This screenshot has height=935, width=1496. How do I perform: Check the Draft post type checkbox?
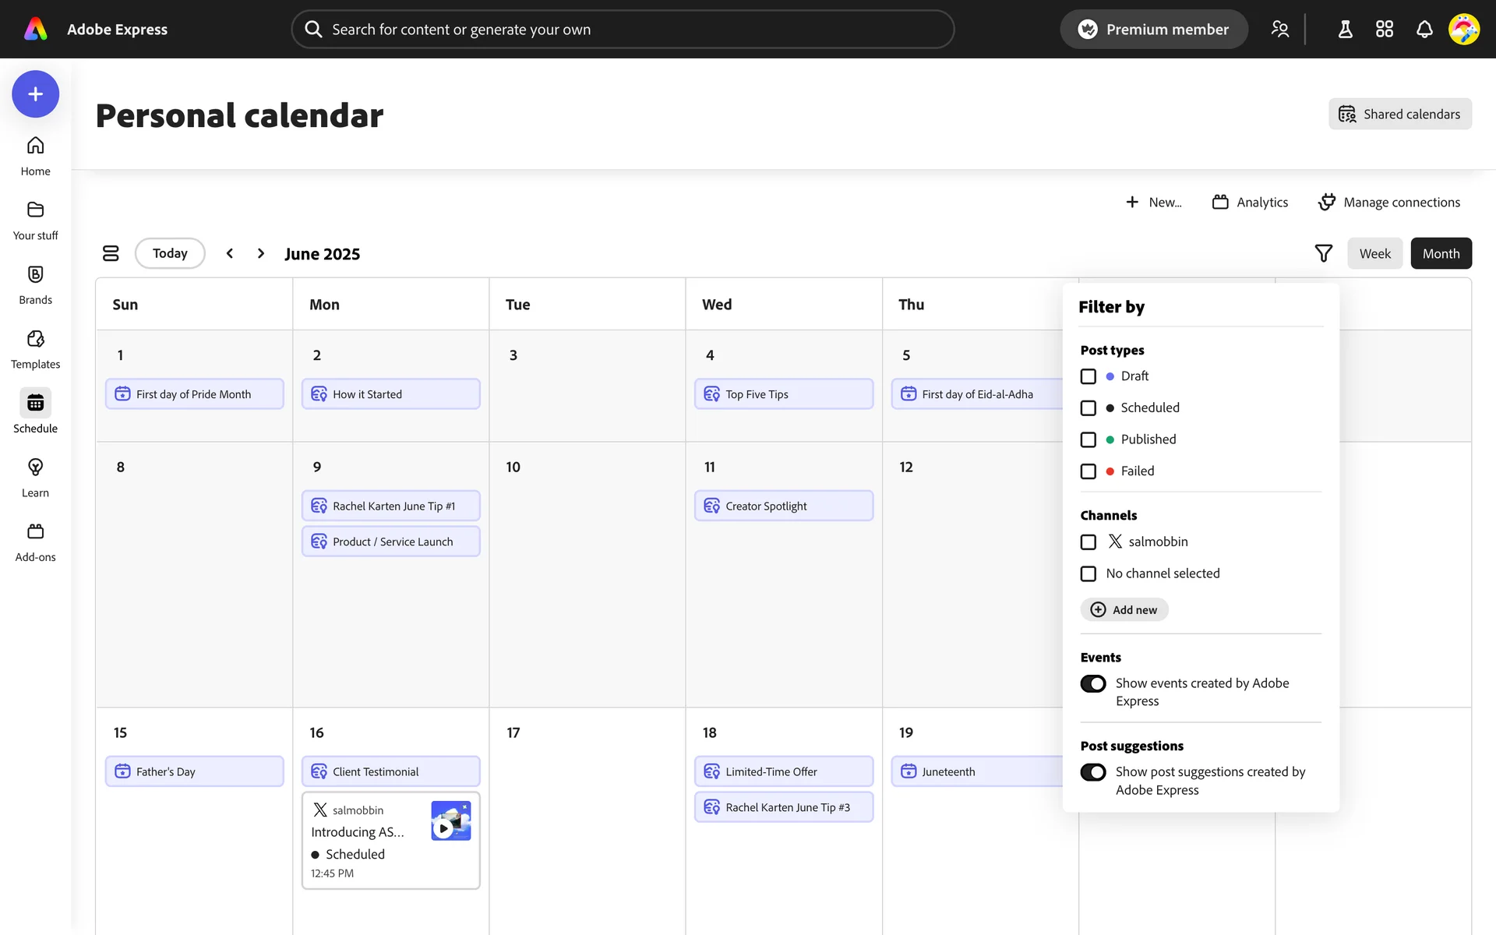1088,376
